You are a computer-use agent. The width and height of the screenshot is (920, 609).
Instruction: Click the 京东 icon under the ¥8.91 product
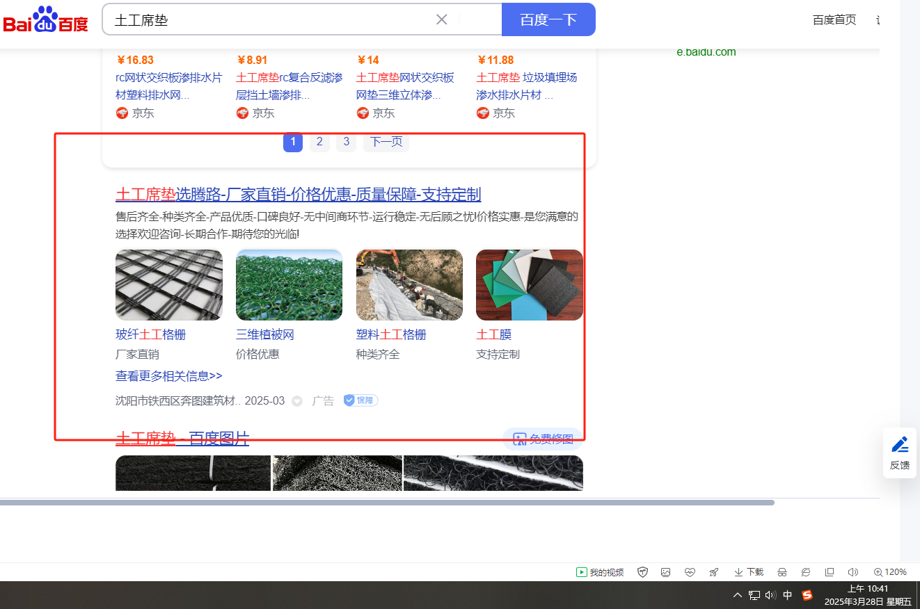coord(242,113)
